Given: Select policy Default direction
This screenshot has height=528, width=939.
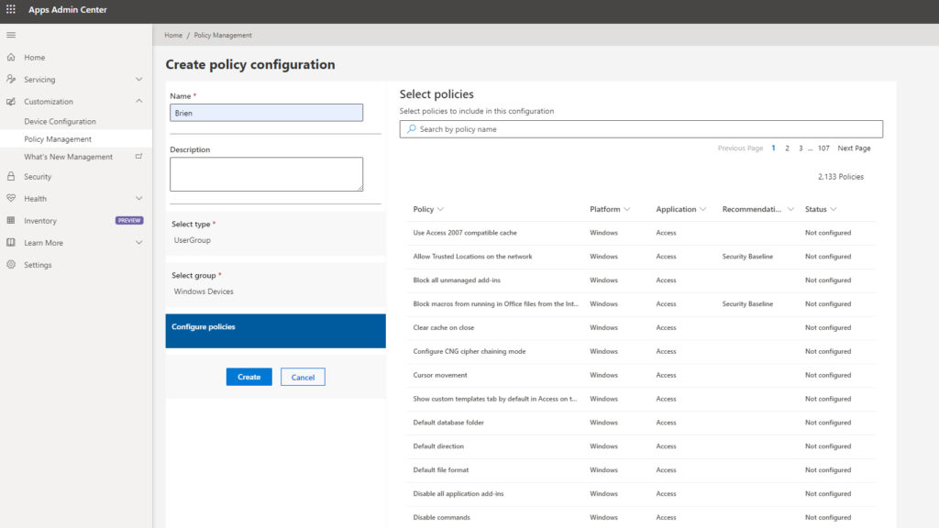Looking at the screenshot, I should click(438, 446).
